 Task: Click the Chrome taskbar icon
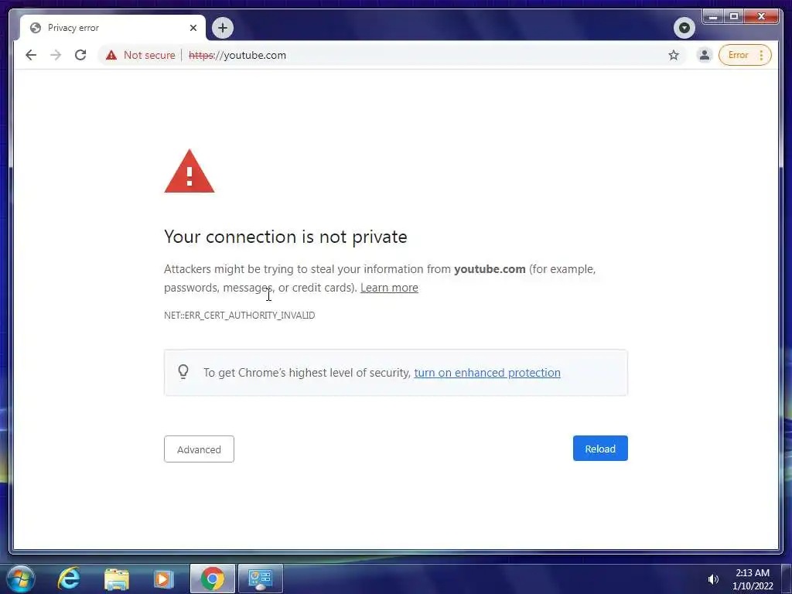coord(213,579)
